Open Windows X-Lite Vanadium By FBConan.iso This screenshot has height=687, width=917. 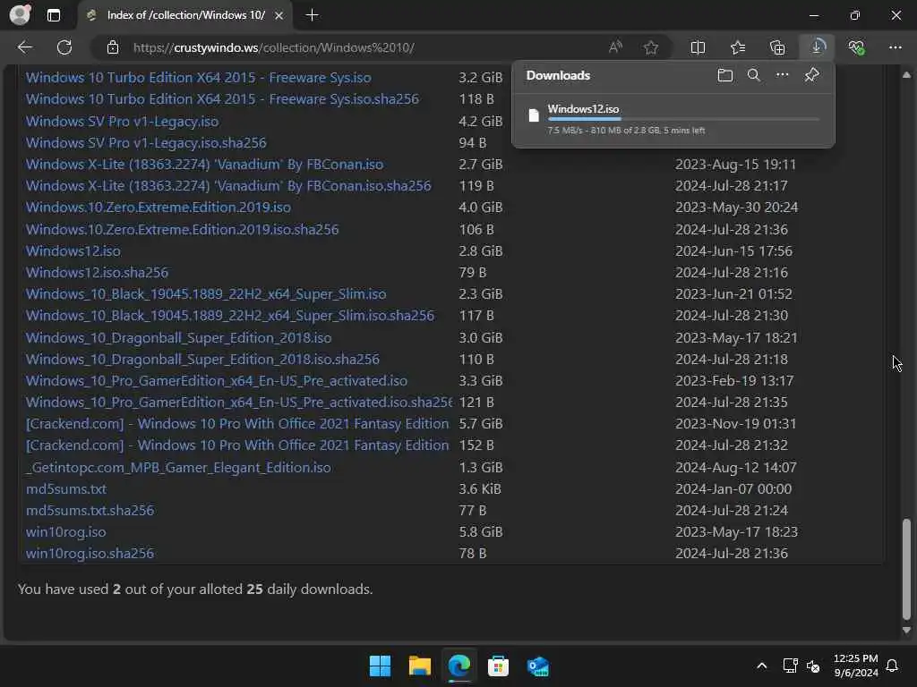pos(205,165)
